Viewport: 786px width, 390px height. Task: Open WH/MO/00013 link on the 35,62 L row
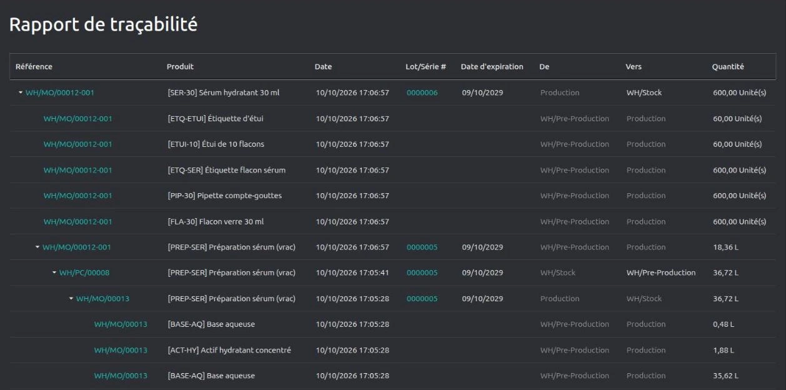[x=121, y=376]
